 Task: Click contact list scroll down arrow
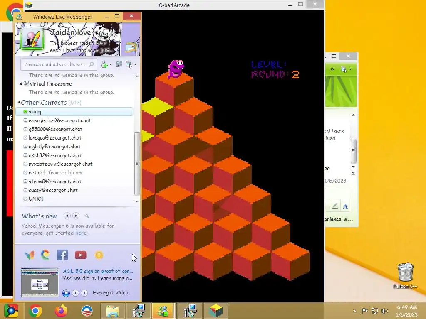pos(137,201)
